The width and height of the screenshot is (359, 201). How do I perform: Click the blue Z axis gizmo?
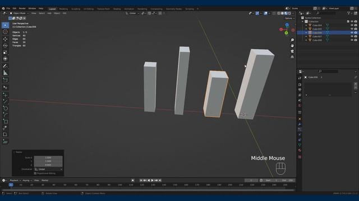(x=287, y=25)
